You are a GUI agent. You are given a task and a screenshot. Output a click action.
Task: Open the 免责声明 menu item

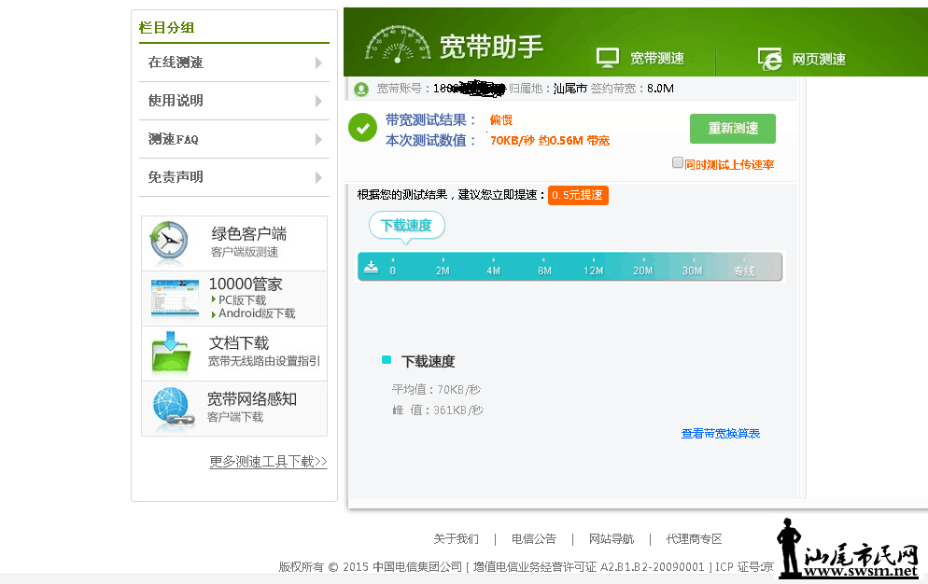(x=233, y=177)
